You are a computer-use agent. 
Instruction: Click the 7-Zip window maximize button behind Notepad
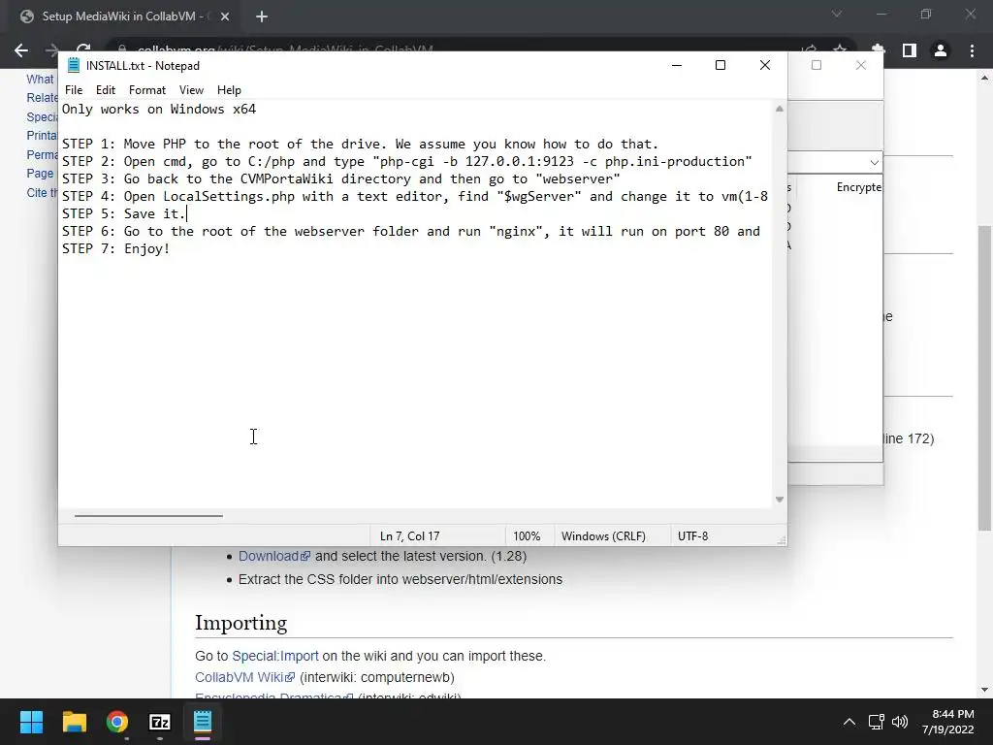817,65
